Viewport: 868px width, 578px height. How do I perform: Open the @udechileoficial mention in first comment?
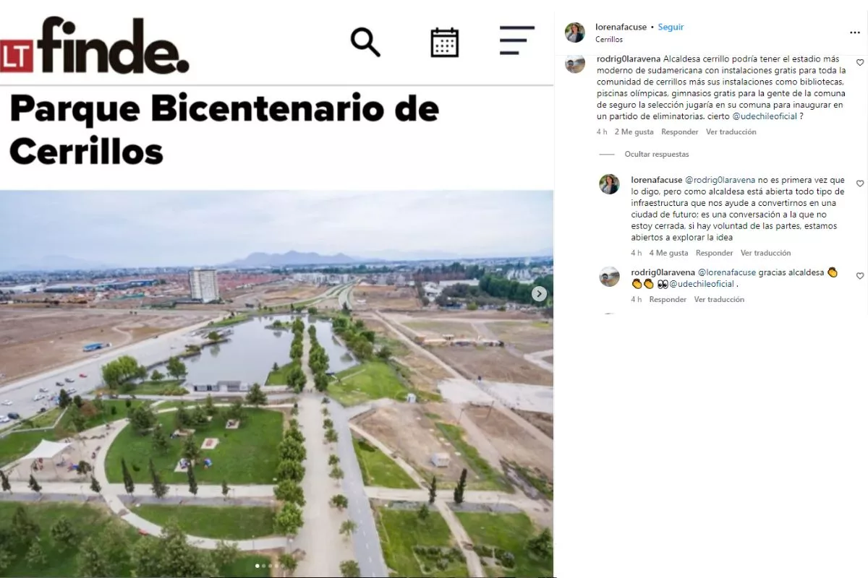(765, 116)
